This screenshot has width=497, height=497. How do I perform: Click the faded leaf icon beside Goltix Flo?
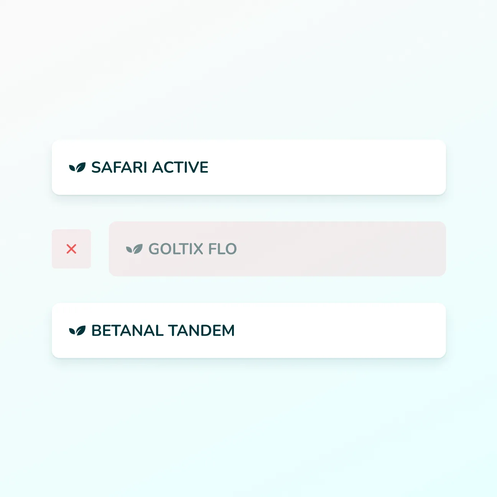(x=134, y=249)
